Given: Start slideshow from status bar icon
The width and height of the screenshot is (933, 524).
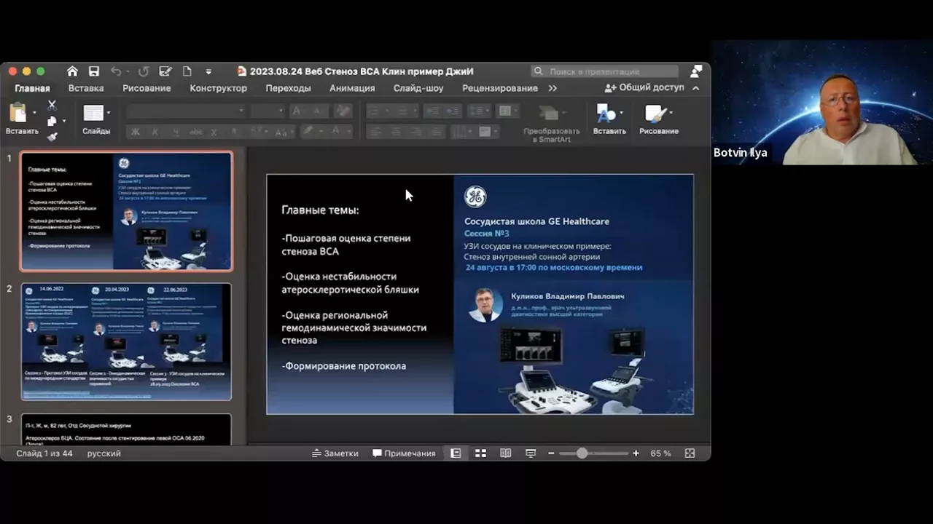Looking at the screenshot, I should click(530, 453).
